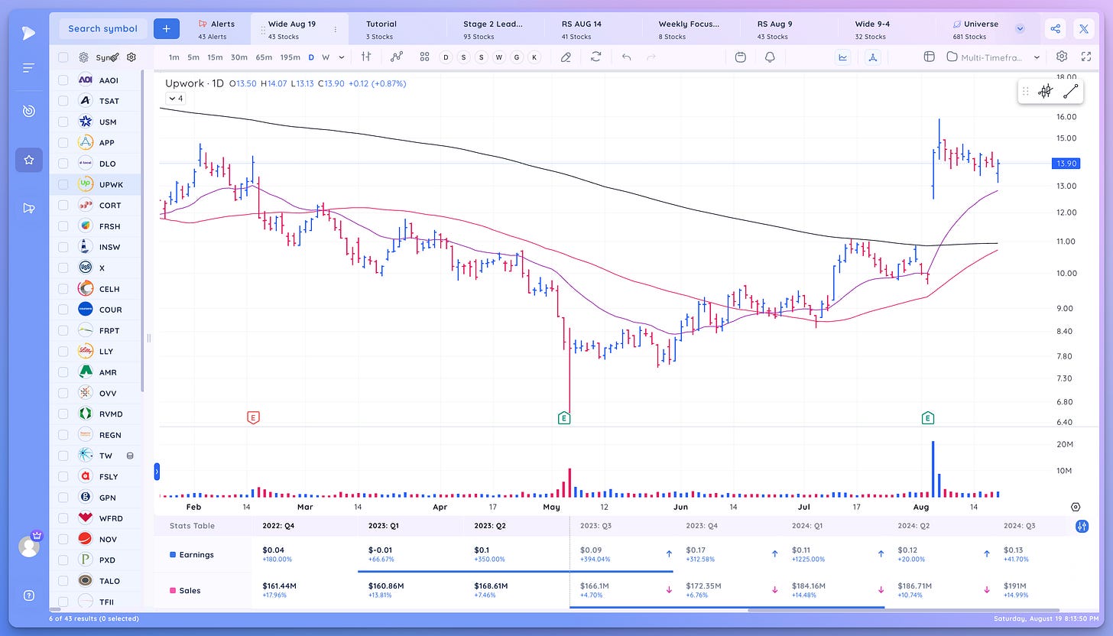This screenshot has height=636, width=1113.
Task: Expand the left panel blue arrow handle
Action: pyautogui.click(x=157, y=471)
